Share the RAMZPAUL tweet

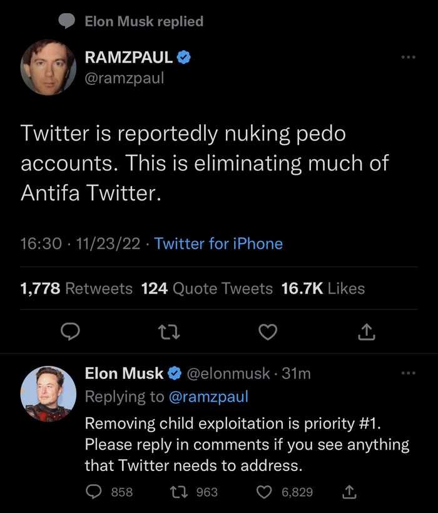pyautogui.click(x=366, y=332)
